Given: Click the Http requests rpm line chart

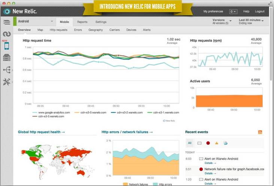Looking at the screenshot, I should coord(230,57).
